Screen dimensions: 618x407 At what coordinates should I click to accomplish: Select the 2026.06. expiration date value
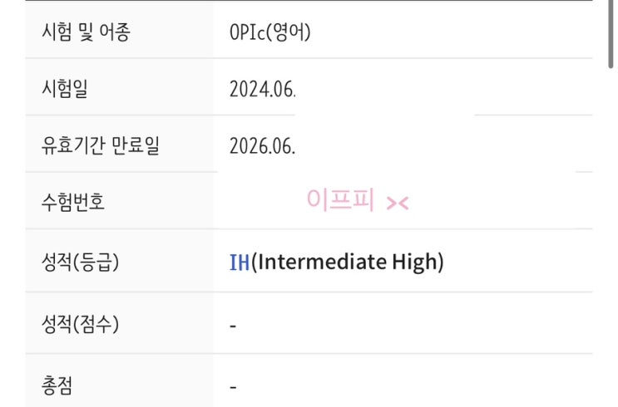[x=262, y=145]
